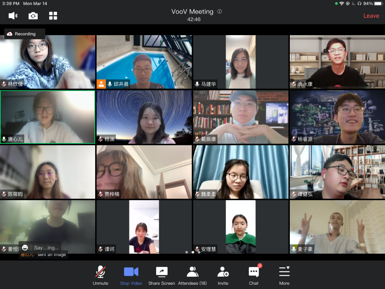Select 邱井晨's swimming pool video tile
This screenshot has width=385, height=289.
[x=144, y=62]
